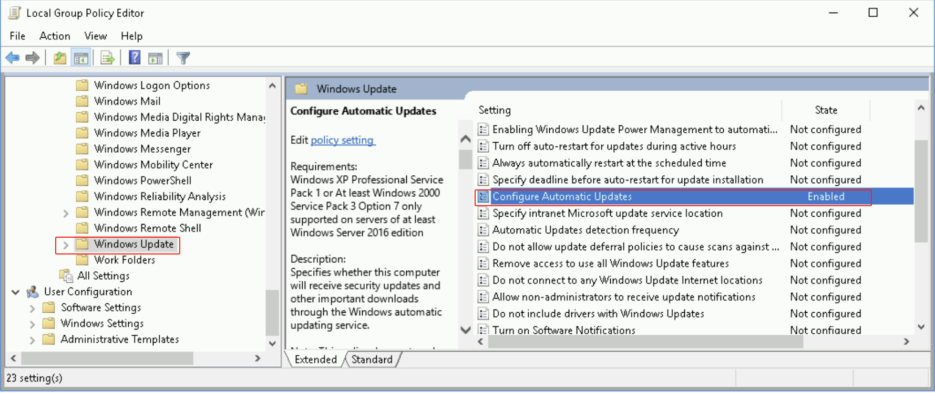Select Windows Reliability Analysis tree item
This screenshot has height=393, width=935.
(x=160, y=196)
